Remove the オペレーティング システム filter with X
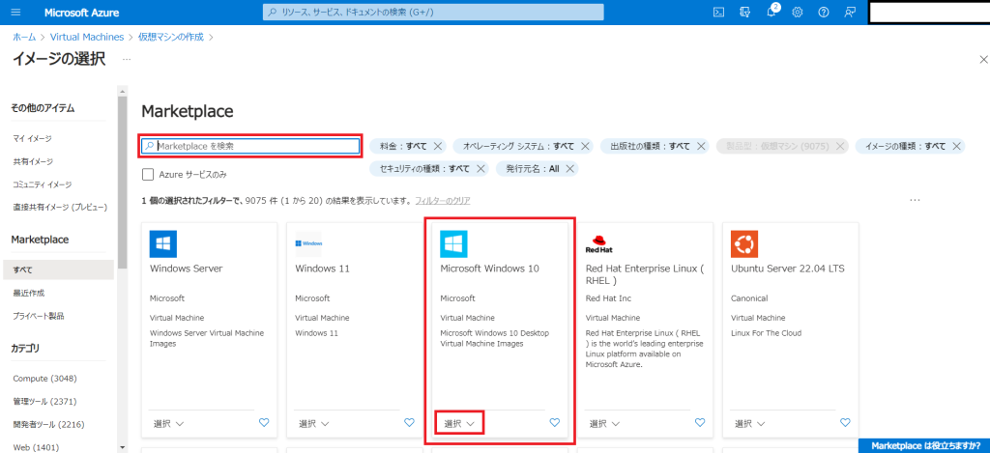The height and width of the screenshot is (453, 990). (585, 147)
